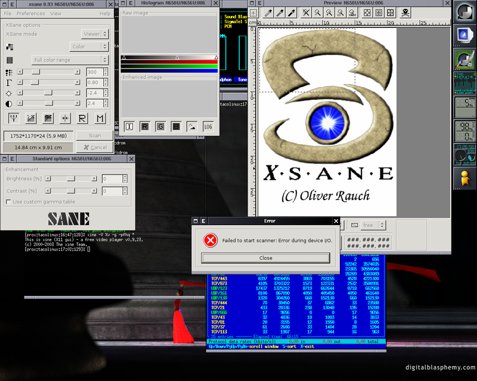Click the xsane contrast half-circle slider
477x381 pixels.
point(49,104)
